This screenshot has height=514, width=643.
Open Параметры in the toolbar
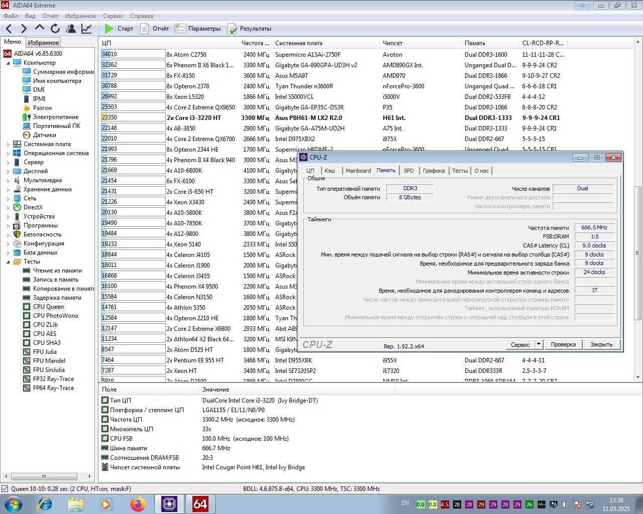click(198, 29)
